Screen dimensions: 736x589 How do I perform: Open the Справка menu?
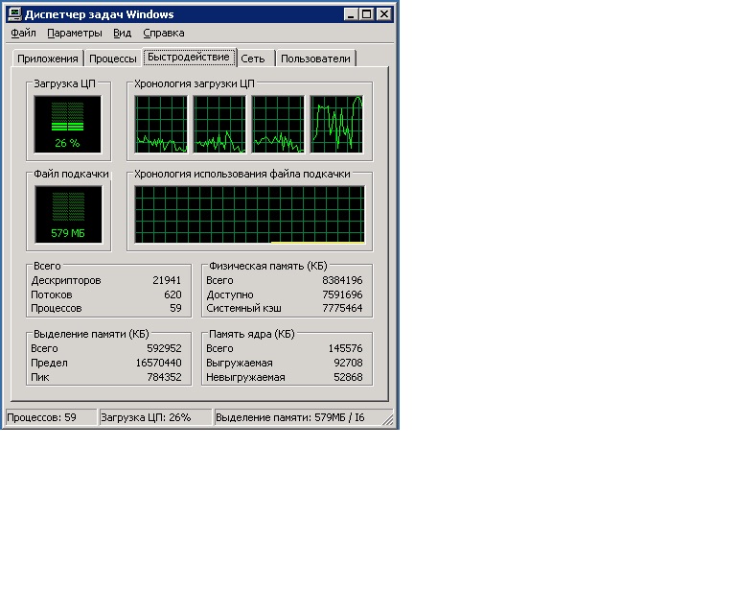(164, 34)
